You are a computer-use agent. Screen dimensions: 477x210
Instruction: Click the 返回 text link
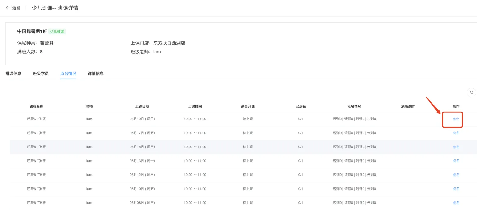point(16,8)
